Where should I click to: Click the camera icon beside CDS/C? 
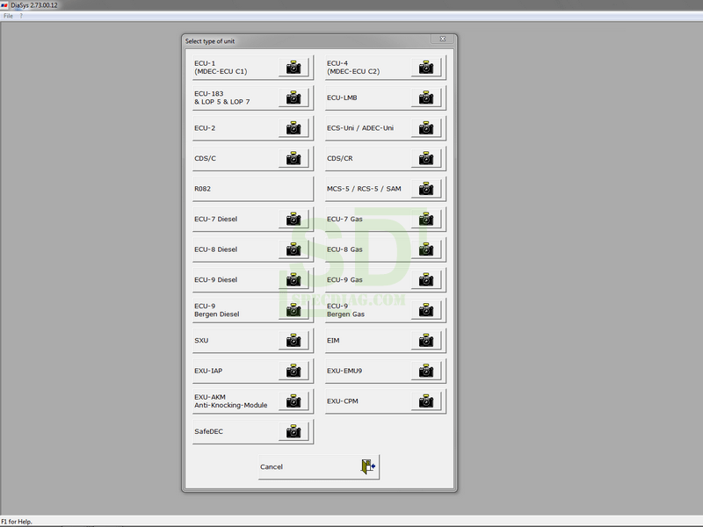(x=294, y=158)
